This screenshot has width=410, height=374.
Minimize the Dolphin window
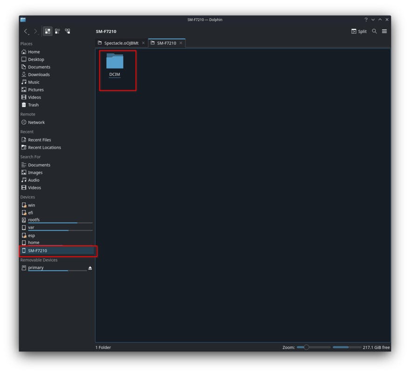click(373, 20)
